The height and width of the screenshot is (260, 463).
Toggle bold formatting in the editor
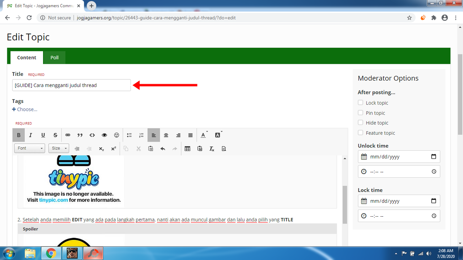tap(18, 135)
